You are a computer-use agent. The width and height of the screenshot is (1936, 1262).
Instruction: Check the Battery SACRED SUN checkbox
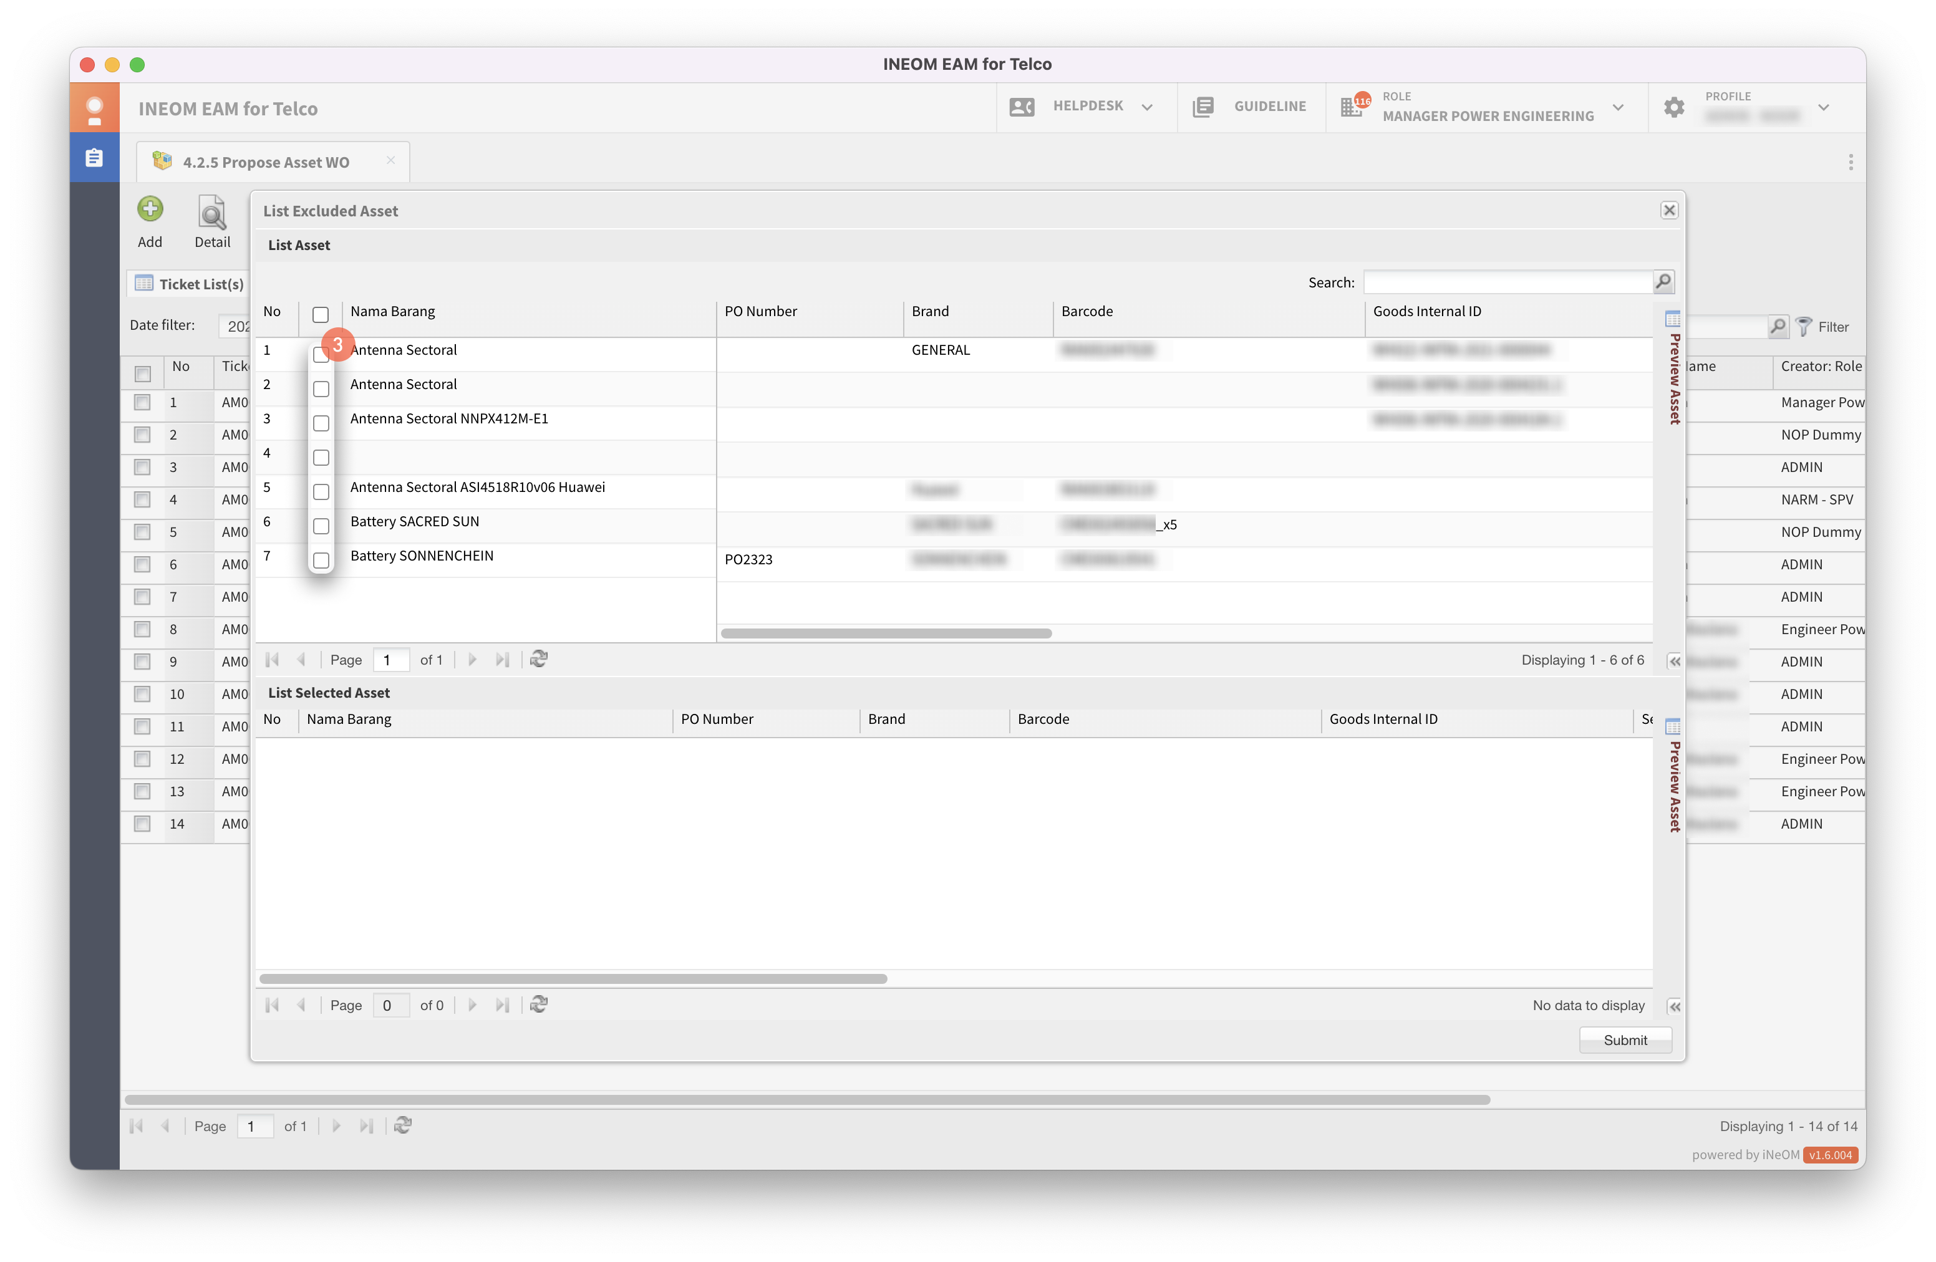321,525
